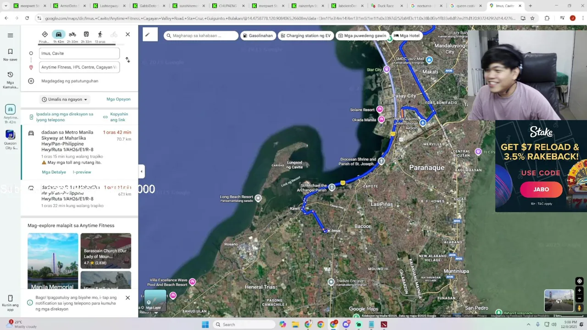
Task: Zoom in the map with plus button
Action: tap(579, 290)
